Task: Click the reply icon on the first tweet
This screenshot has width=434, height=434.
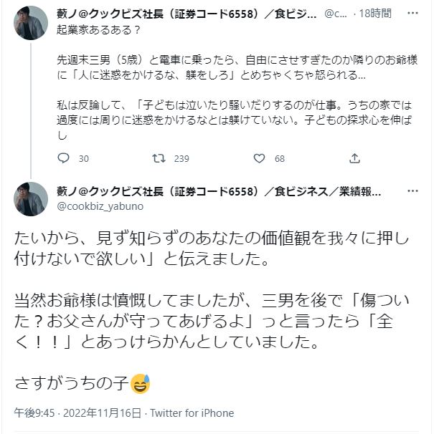Action: 64,158
